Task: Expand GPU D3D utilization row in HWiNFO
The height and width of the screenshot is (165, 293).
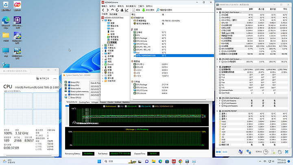Action: coord(220,51)
